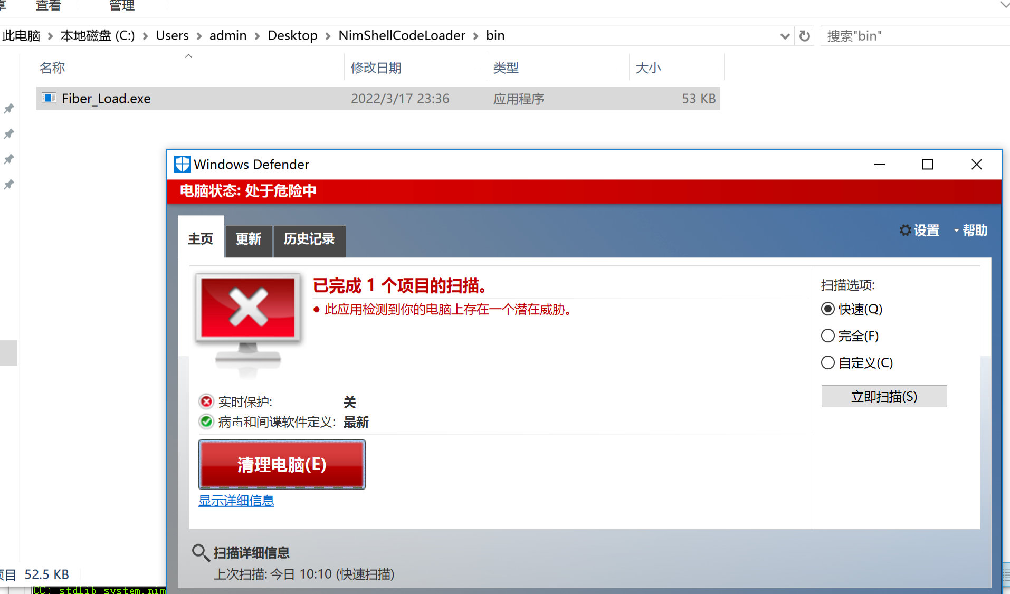This screenshot has width=1010, height=594.
Task: Open Defender settings gear icon
Action: pos(905,231)
